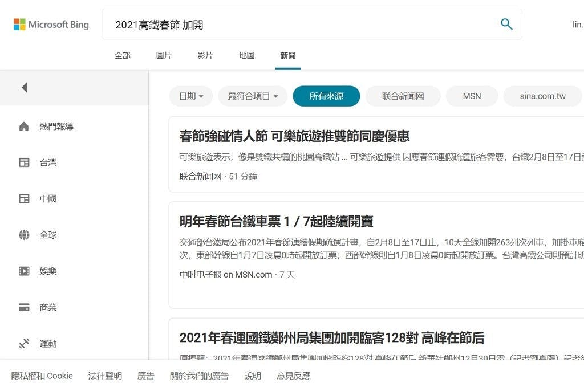Open the 最符合項目 sort dropdown
584x387 pixels.
pyautogui.click(x=253, y=96)
